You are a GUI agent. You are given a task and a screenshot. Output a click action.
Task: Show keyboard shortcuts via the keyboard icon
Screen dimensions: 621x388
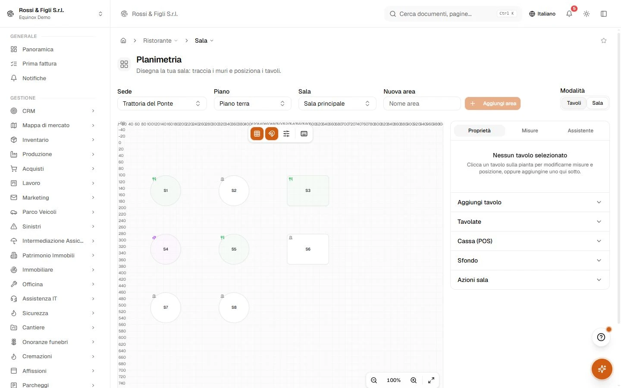[x=304, y=134]
